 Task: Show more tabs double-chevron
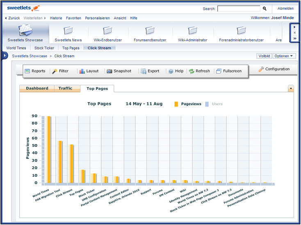tap(295, 38)
